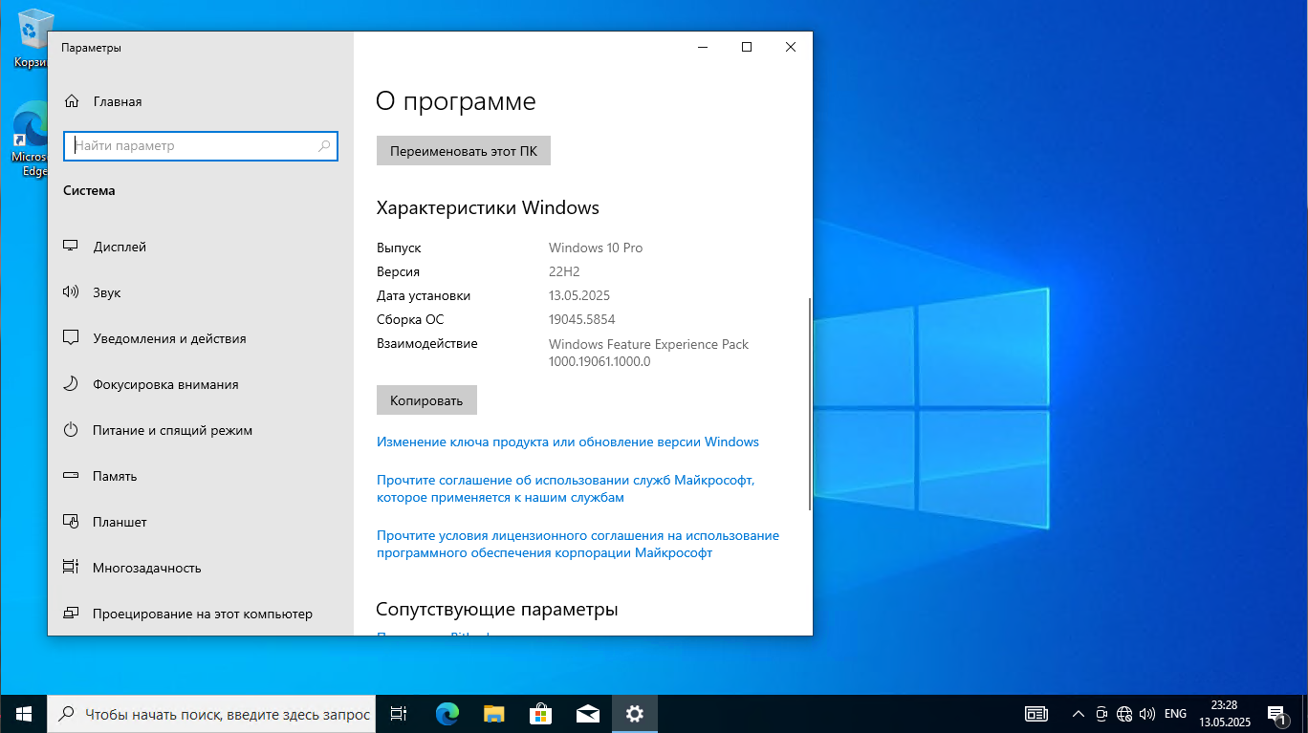Click Переименовать этот ПК button
The image size is (1308, 733).
pos(464,151)
